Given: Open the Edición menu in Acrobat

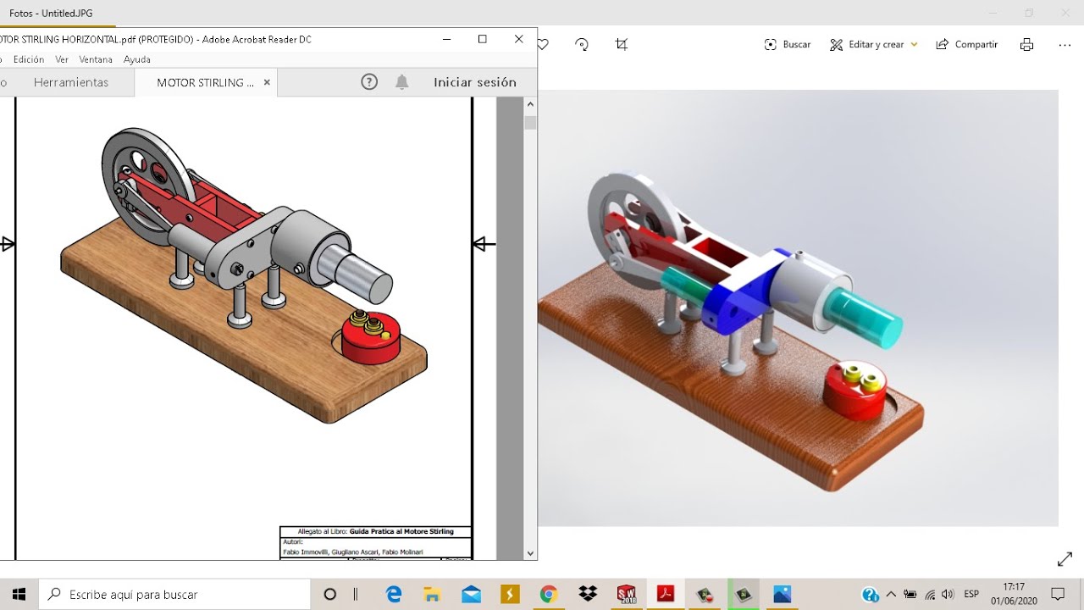Looking at the screenshot, I should (x=29, y=59).
